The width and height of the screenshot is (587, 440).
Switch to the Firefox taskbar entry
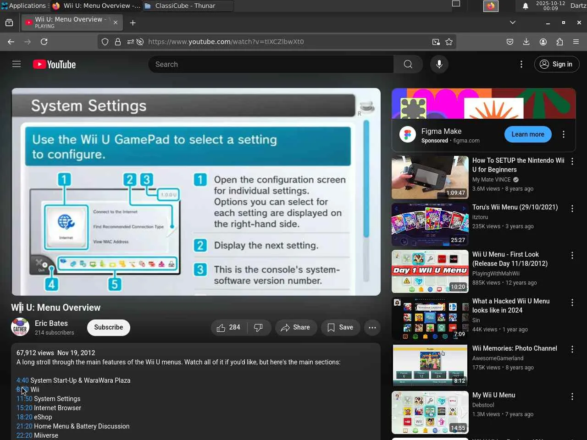point(96,6)
